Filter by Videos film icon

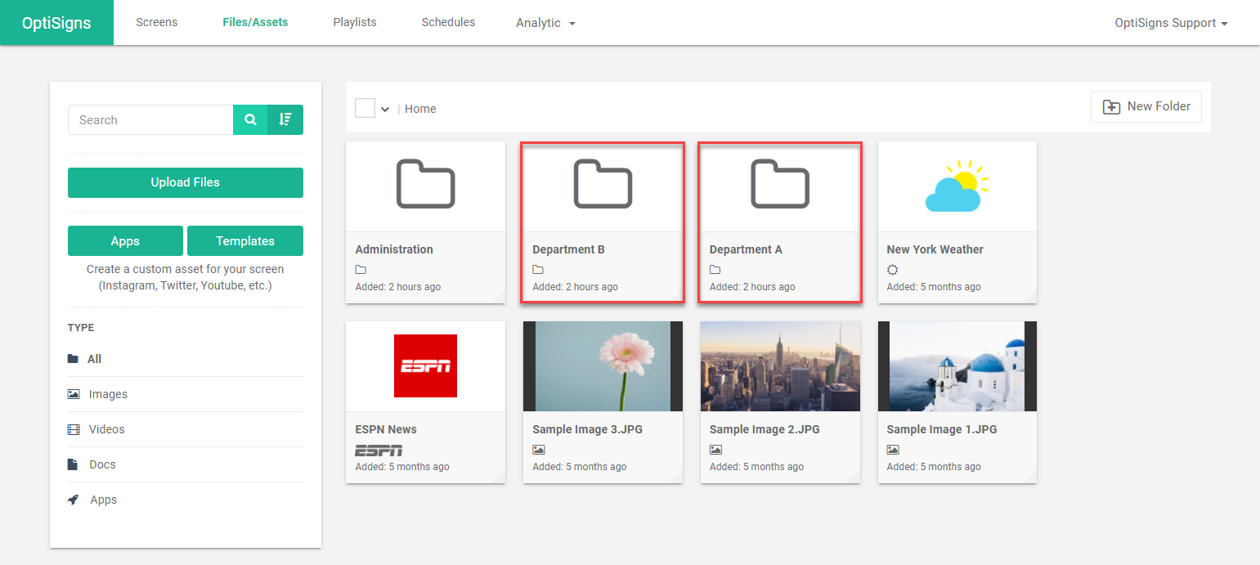point(74,429)
